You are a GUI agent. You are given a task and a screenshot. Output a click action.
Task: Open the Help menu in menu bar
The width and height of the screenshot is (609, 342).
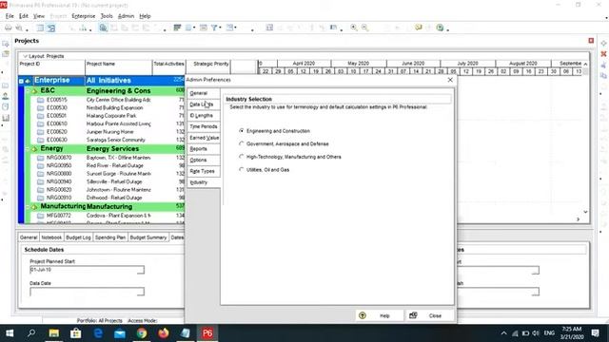point(145,16)
